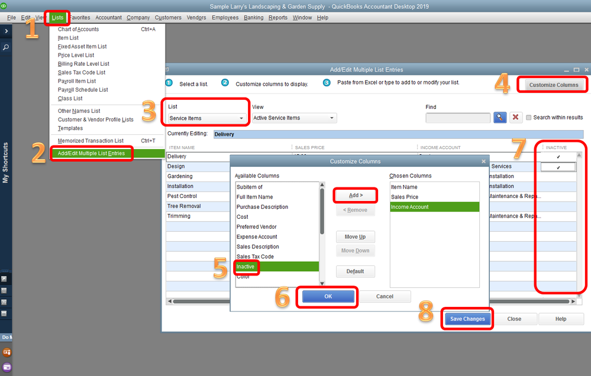Click the purple round icon in the sidebar
This screenshot has width=591, height=376.
pos(7,367)
